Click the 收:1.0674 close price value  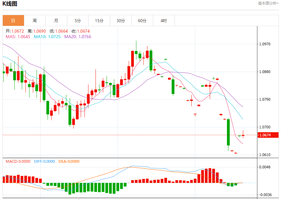(81, 31)
